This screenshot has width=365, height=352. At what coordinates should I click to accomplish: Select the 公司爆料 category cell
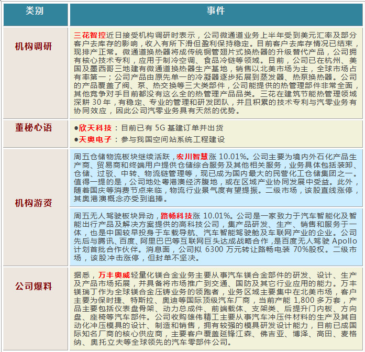pos(35,287)
